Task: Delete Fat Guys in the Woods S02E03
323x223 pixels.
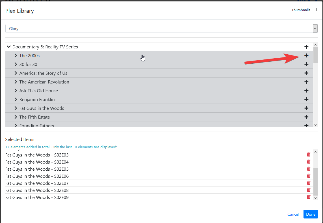Action: click(309, 155)
